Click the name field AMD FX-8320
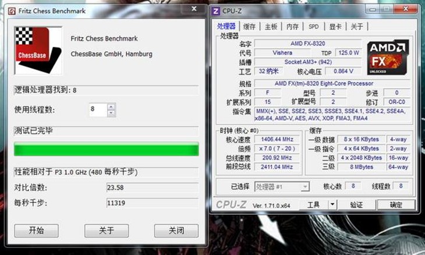This screenshot has height=255, width=425. [307, 43]
